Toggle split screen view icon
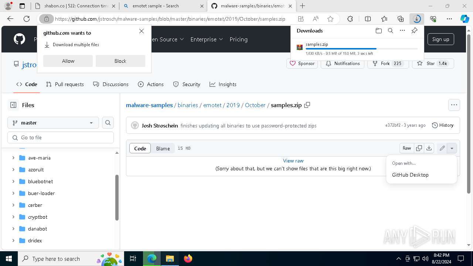The width and height of the screenshot is (473, 266). (x=368, y=19)
